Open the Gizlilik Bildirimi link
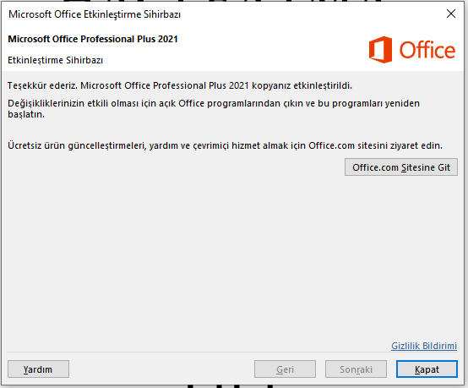The height and width of the screenshot is (388, 468). pyautogui.click(x=424, y=346)
